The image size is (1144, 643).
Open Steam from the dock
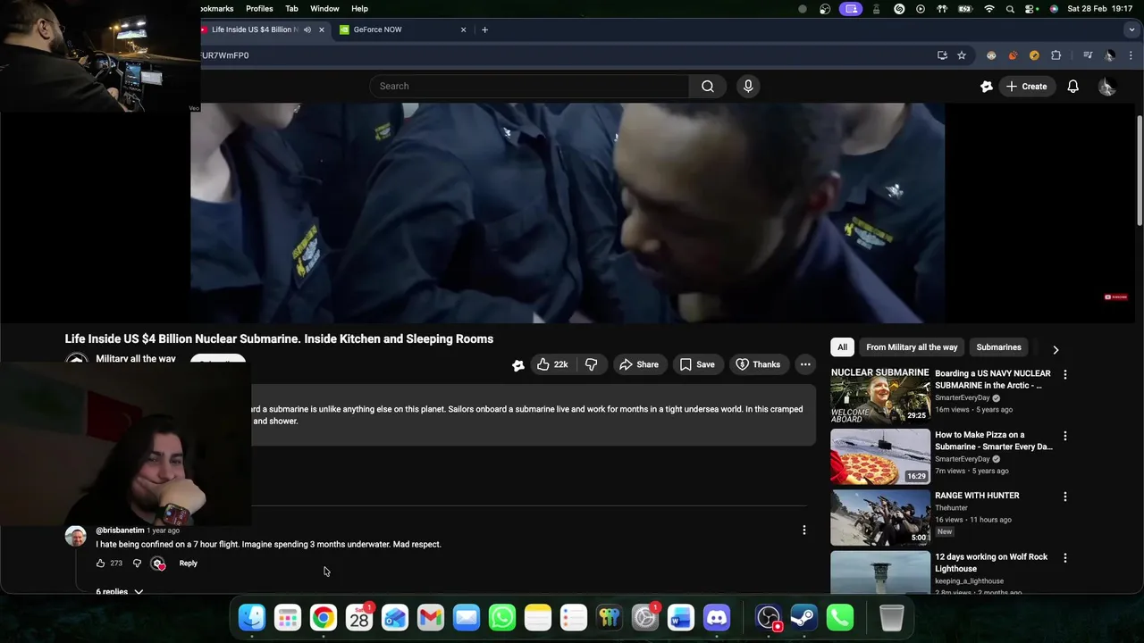[803, 617]
